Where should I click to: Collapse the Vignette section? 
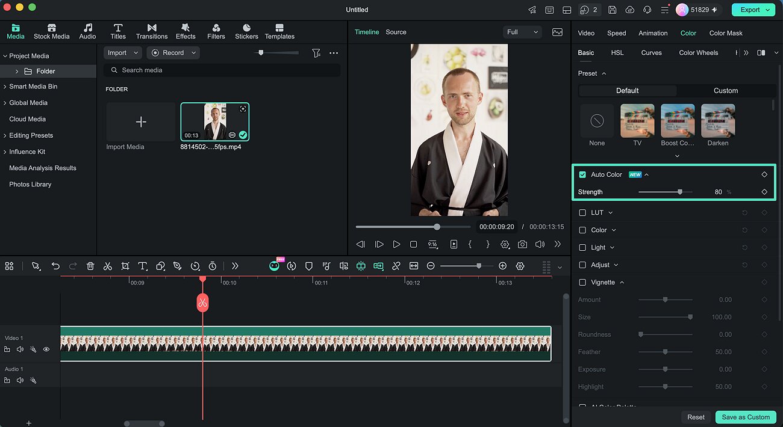point(622,283)
